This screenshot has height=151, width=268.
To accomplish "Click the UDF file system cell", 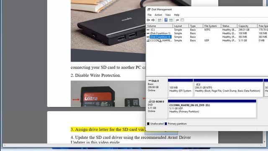I will pyautogui.click(x=206, y=41).
